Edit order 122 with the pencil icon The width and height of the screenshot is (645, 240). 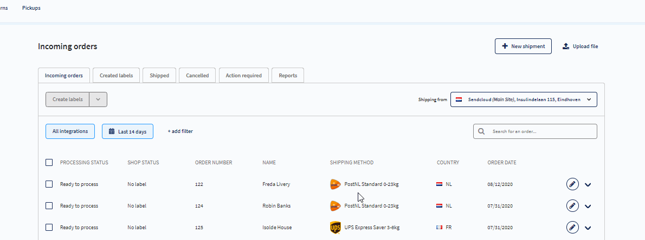tap(572, 184)
